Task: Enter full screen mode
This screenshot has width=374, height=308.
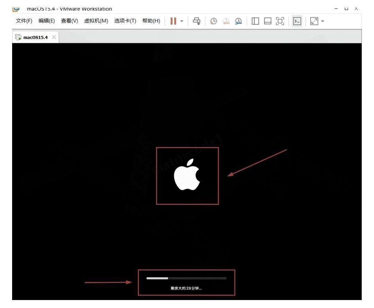Action: tap(280, 21)
